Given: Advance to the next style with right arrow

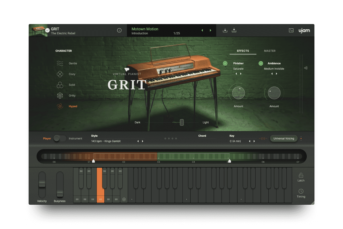Looking at the screenshot, I should tap(143, 141).
